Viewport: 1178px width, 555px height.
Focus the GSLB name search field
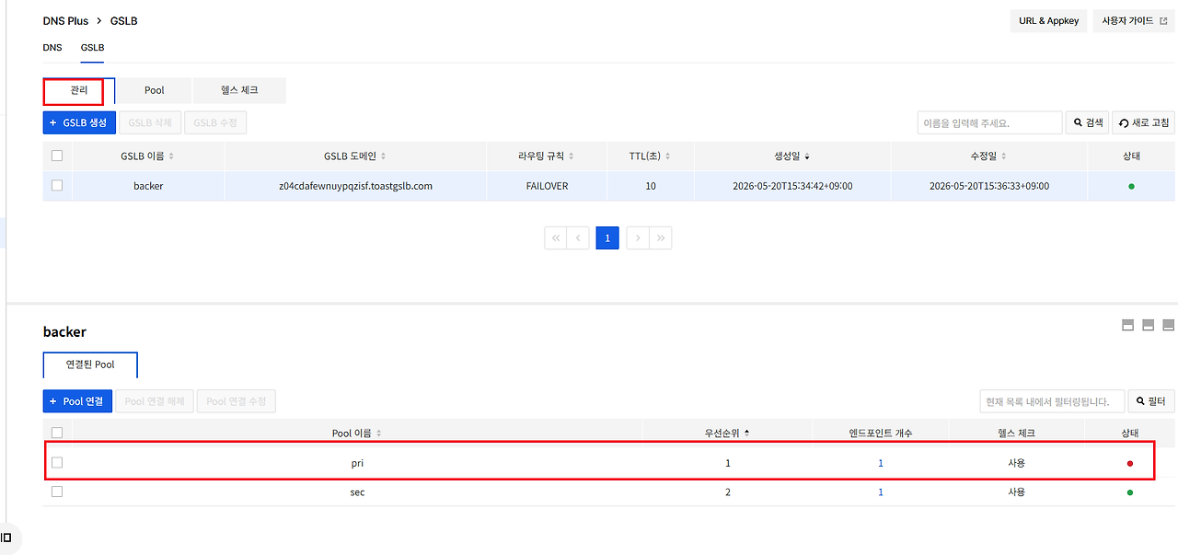click(989, 122)
